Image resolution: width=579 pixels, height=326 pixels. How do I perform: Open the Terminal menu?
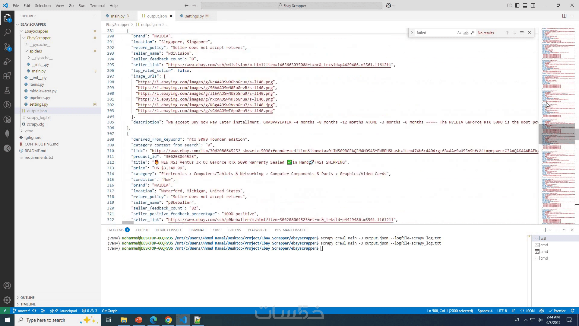pos(97,5)
